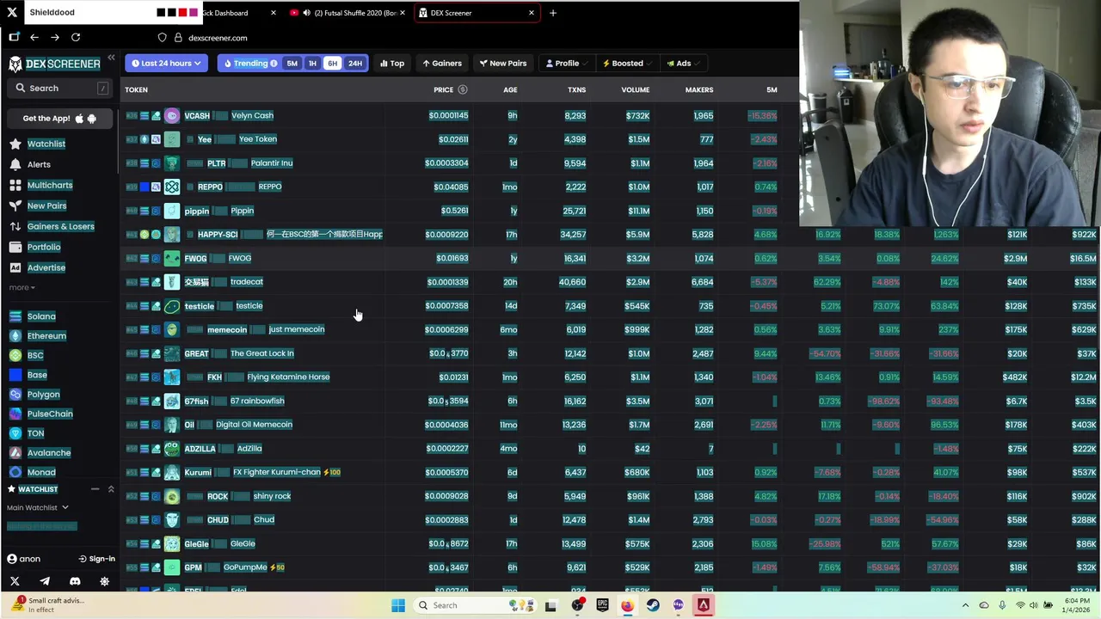Click the Search input in sidebar
The image size is (1101, 619).
(x=60, y=88)
